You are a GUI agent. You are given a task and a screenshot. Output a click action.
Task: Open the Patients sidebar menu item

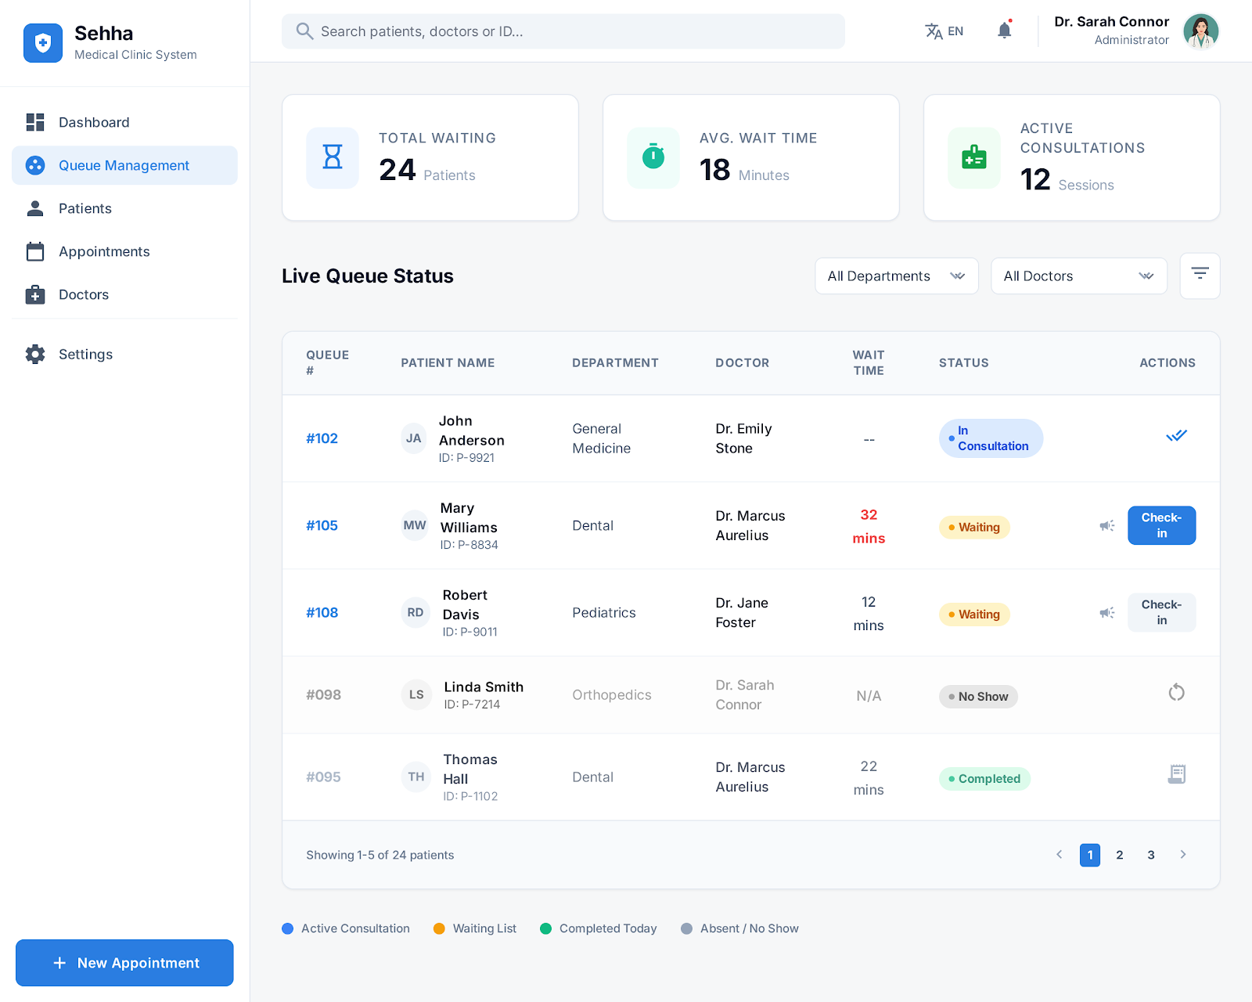click(85, 208)
